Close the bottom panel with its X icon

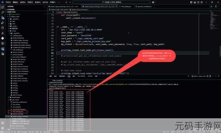coord(219,76)
